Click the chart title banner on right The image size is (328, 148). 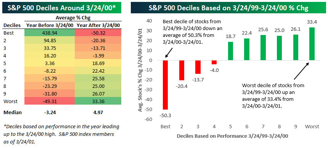pos(229,8)
